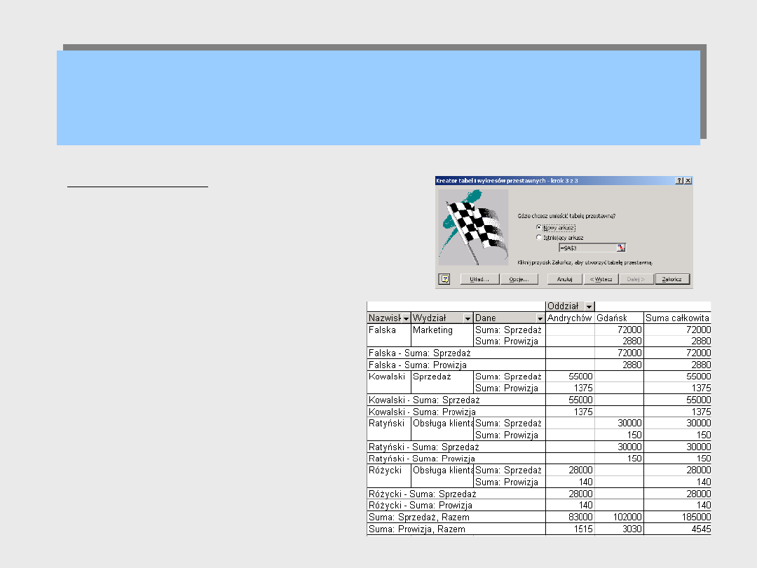Select the 'Nowy arkusz' radio option
The height and width of the screenshot is (568, 757).
539,228
